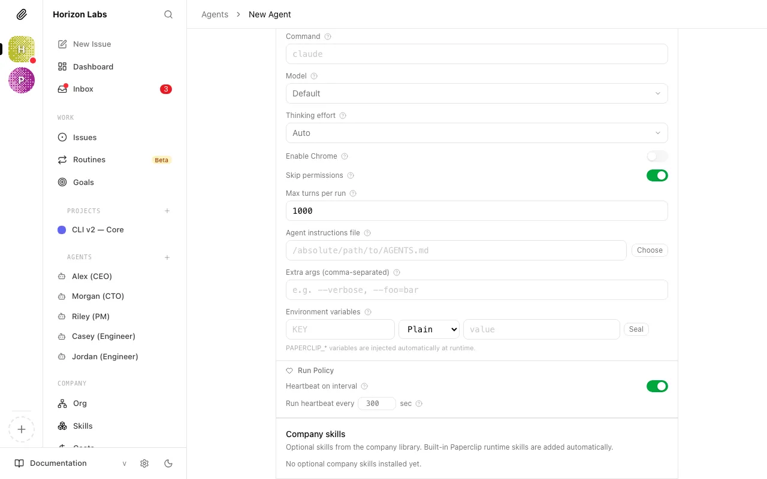Viewport: 767px width, 479px height.
Task: Disable the Skip permissions toggle
Action: 657,175
